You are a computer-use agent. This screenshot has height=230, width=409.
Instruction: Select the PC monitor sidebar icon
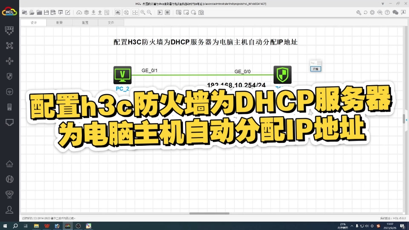pyautogui.click(x=10, y=122)
